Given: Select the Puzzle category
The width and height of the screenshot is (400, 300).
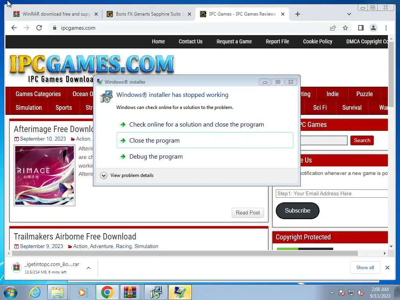Looking at the screenshot, I should [x=364, y=94].
